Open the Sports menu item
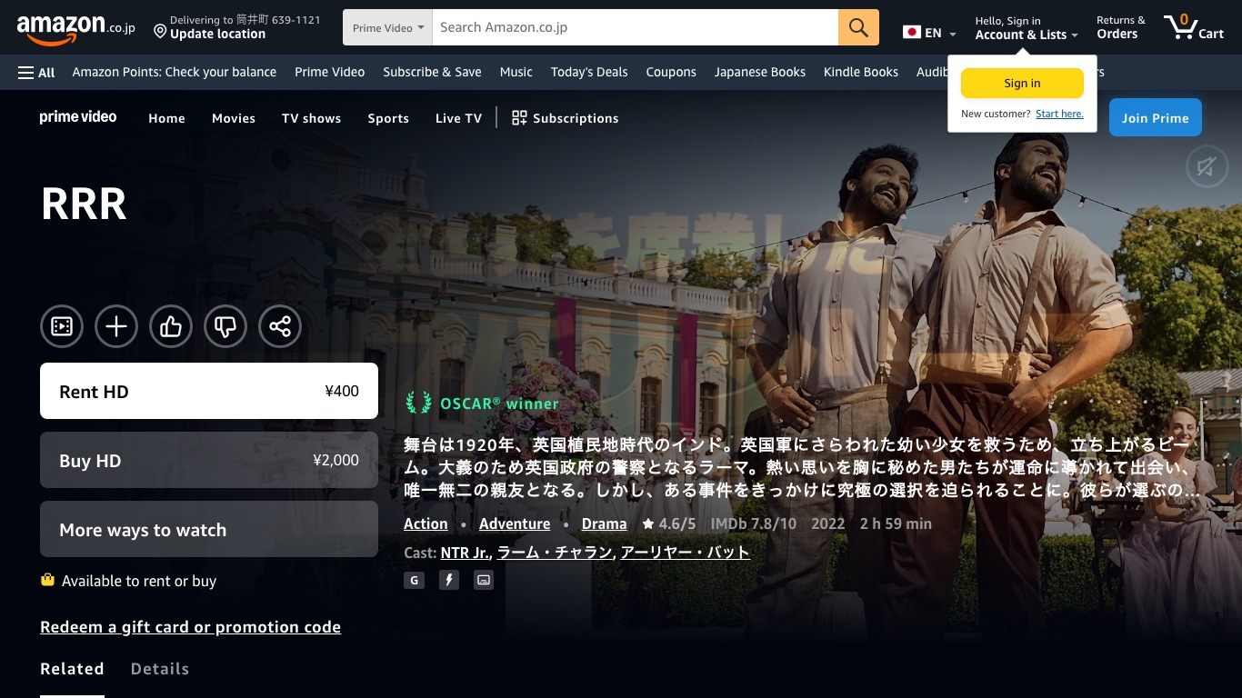1242x698 pixels. click(388, 118)
